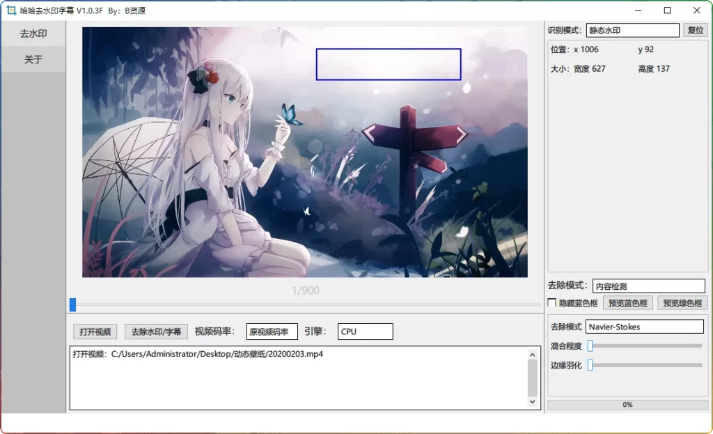Click the app icon in title bar

click(11, 10)
